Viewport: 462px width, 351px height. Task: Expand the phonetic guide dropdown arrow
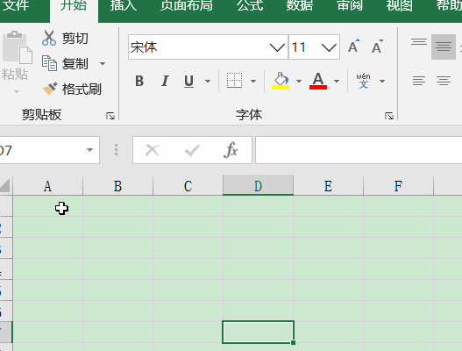(382, 81)
